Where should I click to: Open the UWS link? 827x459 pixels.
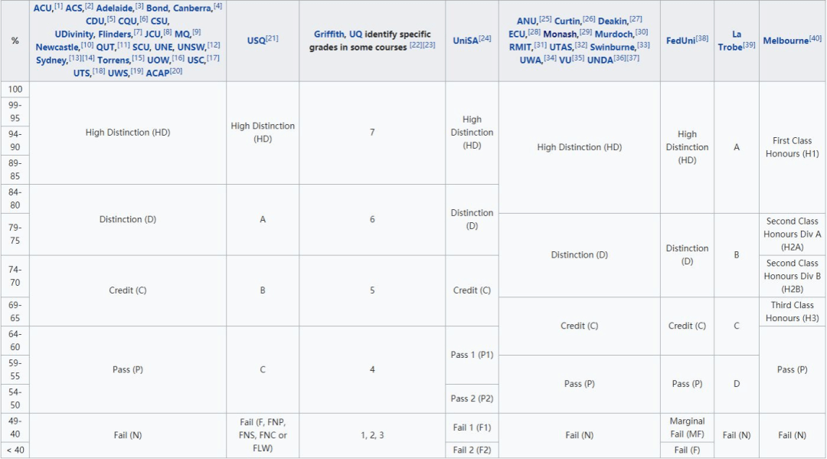pos(118,73)
